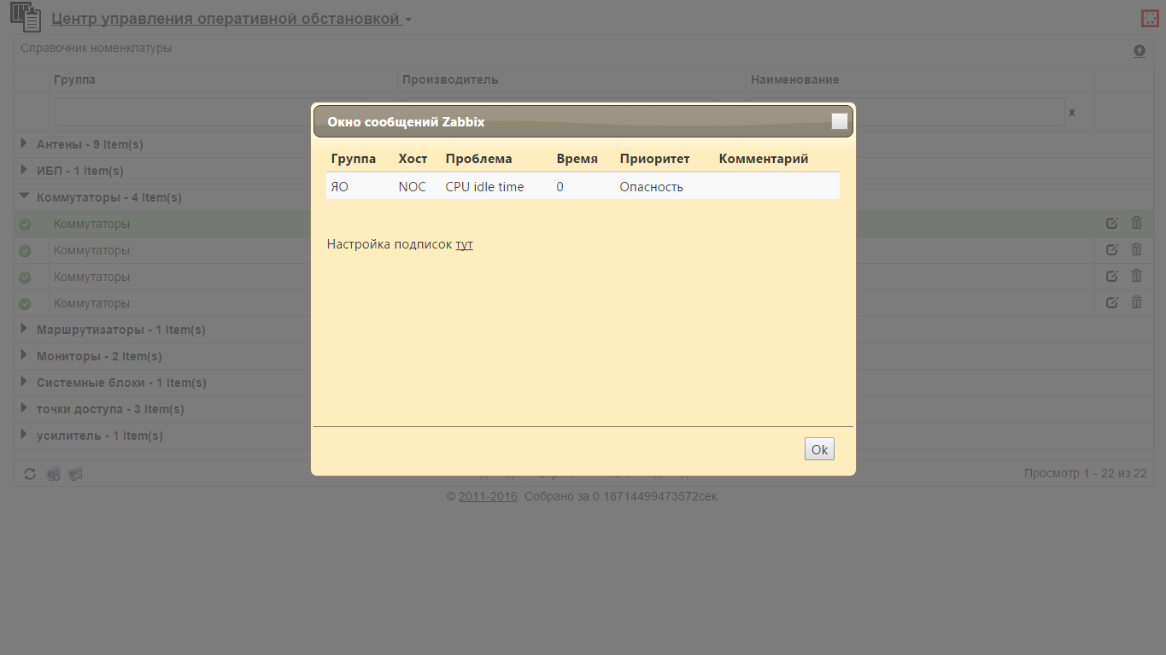Expand the Антены group
Viewport: 1166px width, 655px height.
[24, 144]
